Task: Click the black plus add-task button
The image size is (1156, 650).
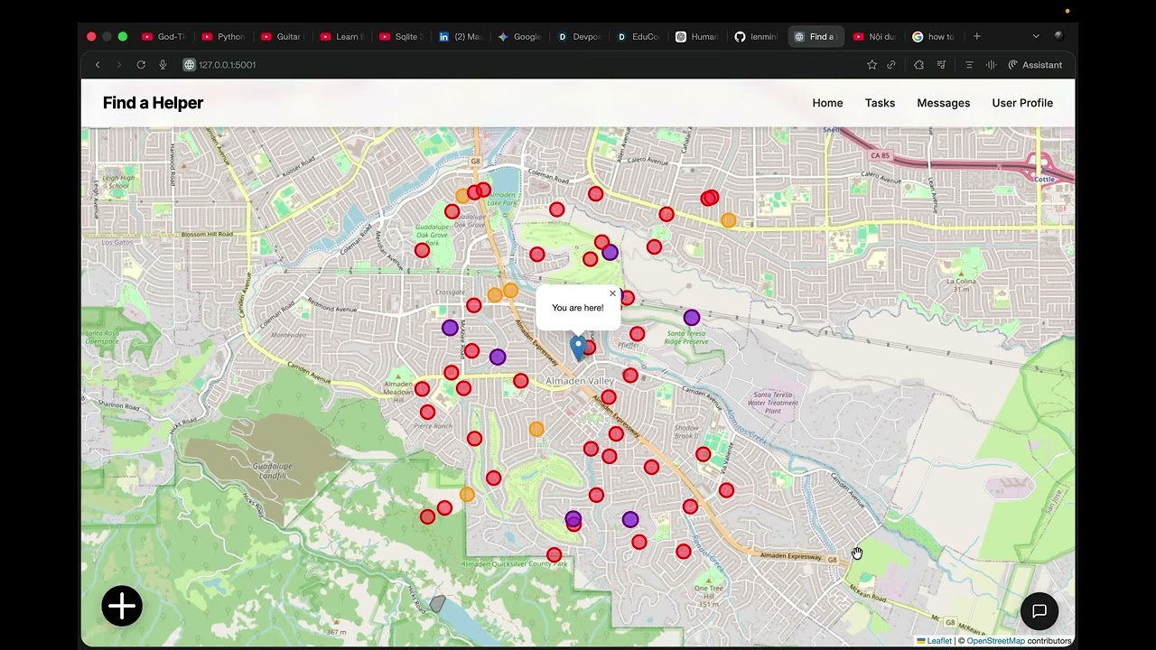Action: [x=122, y=606]
